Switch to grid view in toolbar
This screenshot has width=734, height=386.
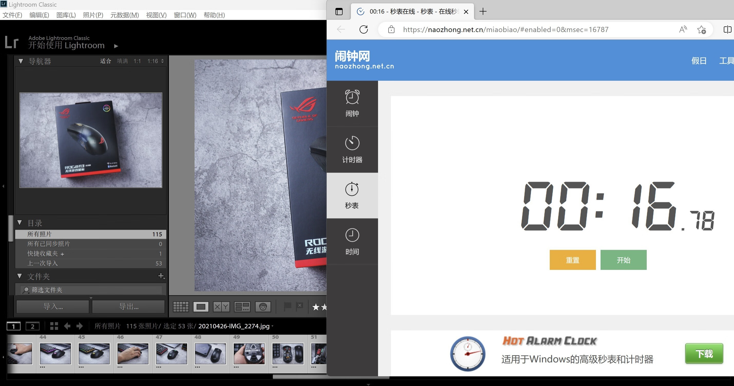(x=181, y=307)
